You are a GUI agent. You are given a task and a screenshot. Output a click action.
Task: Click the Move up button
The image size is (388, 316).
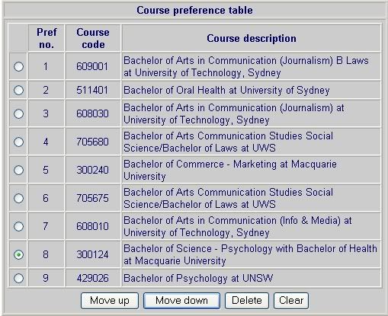click(x=110, y=301)
